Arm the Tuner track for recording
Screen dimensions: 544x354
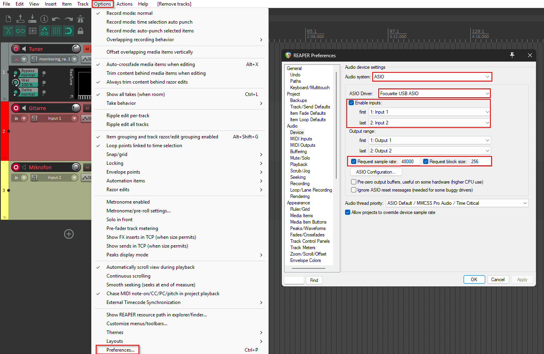click(x=16, y=49)
